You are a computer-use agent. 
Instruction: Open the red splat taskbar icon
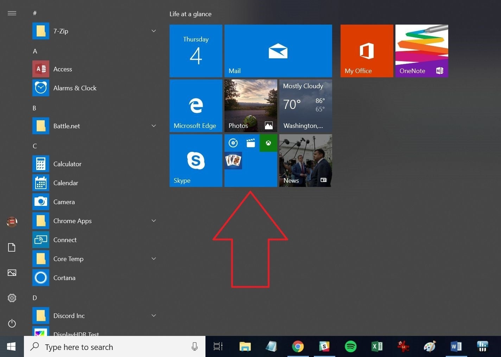coord(403,347)
